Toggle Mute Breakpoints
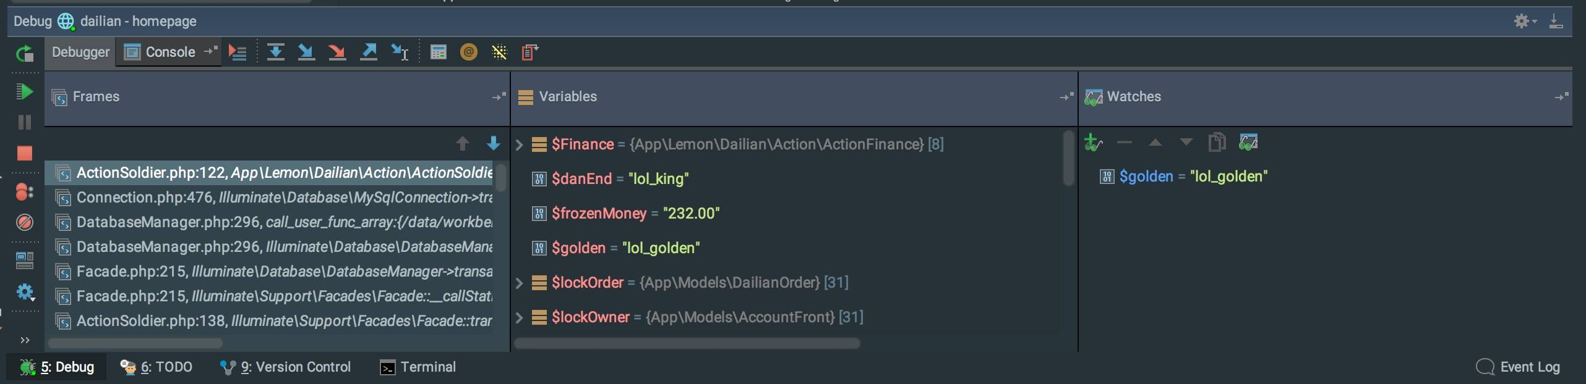This screenshot has width=1586, height=384. coord(24,222)
